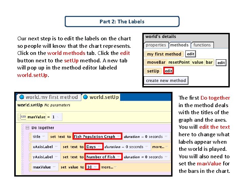This screenshot has height=183, width=244.
Task: Switch to the world.my first method editor tab
Action: click(x=49, y=97)
